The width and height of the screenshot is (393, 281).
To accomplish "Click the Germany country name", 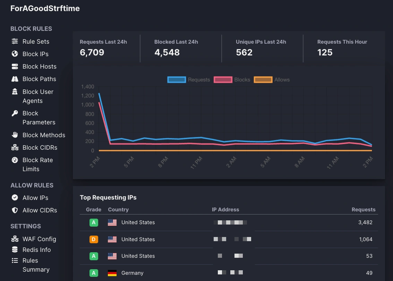I will pyautogui.click(x=133, y=273).
